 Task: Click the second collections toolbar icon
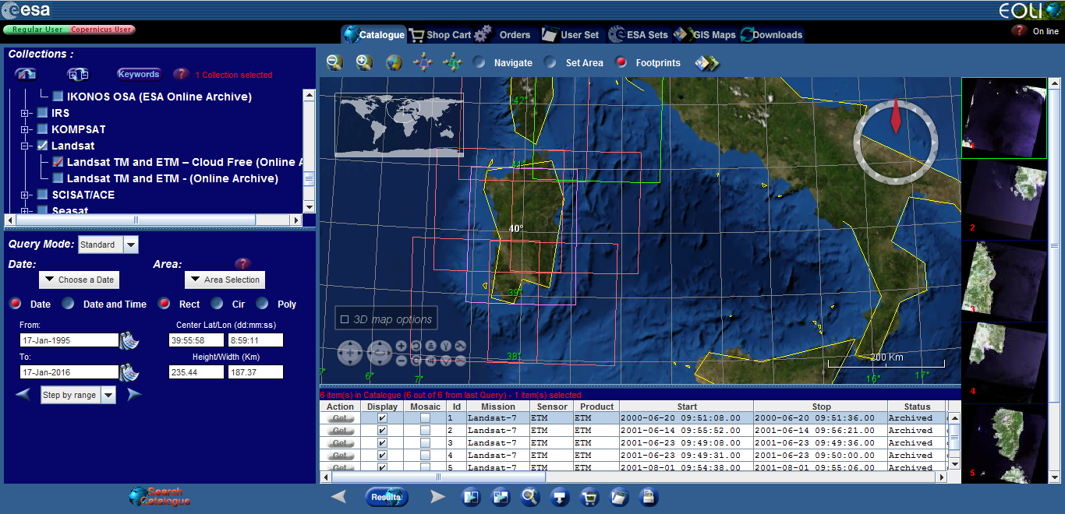(78, 74)
